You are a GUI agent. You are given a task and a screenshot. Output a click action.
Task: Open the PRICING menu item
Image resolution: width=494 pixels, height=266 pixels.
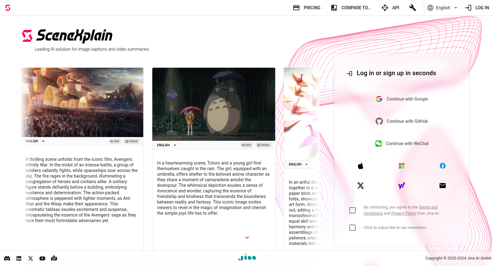tap(307, 8)
